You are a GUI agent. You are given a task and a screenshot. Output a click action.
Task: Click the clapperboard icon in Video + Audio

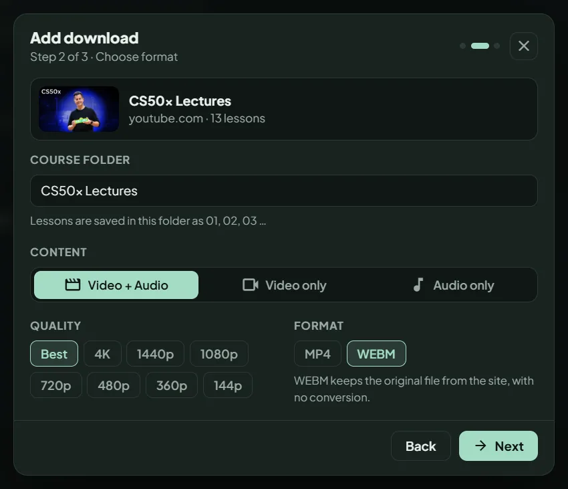pos(72,285)
